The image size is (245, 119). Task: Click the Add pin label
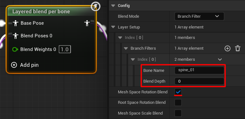pos(29,65)
